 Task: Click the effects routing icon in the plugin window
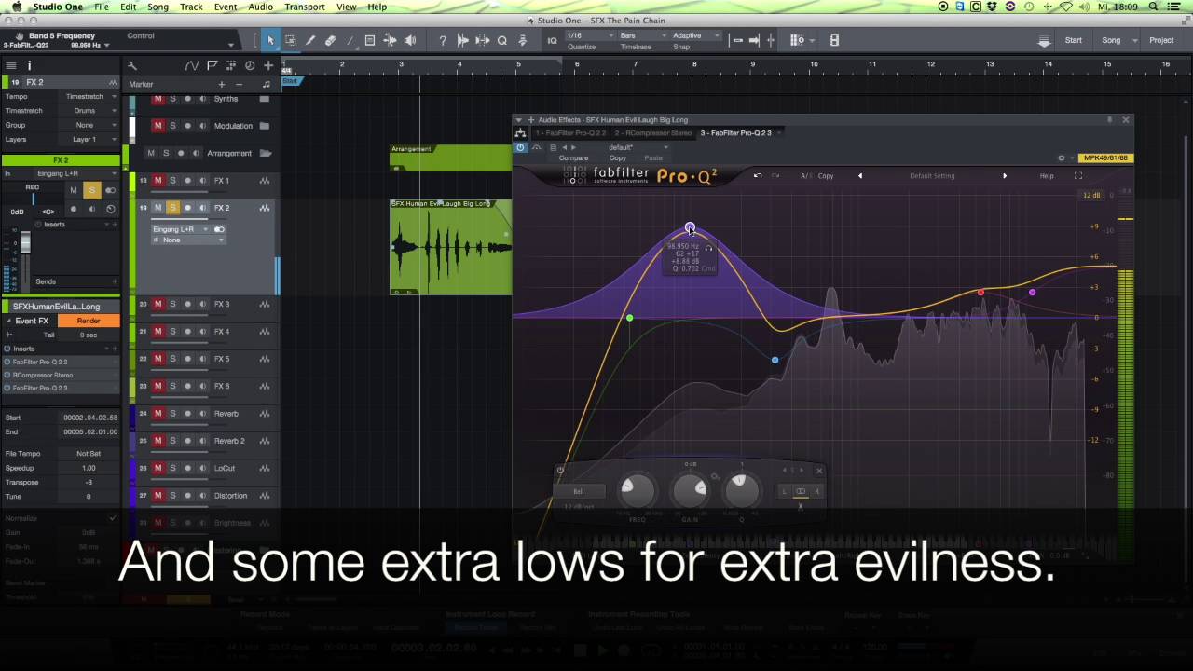[x=520, y=133]
